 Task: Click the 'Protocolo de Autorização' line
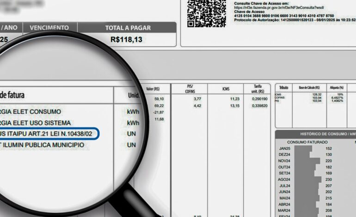click(295, 20)
